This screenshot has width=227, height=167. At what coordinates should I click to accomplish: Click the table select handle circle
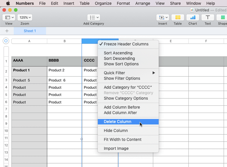tap(6, 41)
